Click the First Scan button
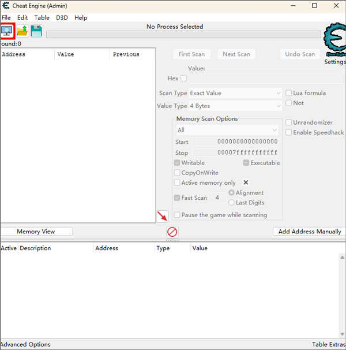346x350 pixels. coord(191,54)
